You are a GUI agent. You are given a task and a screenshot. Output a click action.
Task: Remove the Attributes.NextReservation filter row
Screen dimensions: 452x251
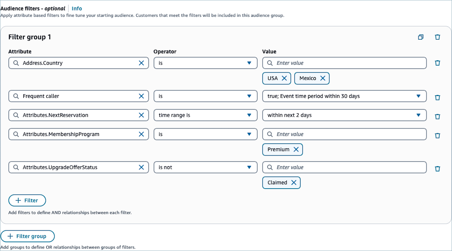point(437,116)
